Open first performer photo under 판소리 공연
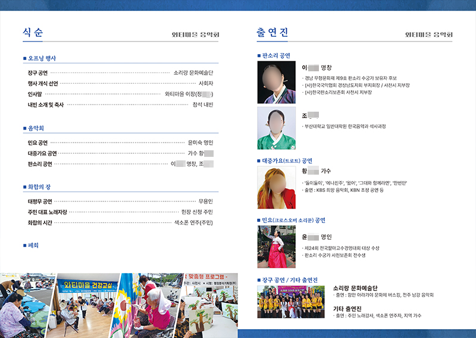Viewport: 476px width, 338px height. tap(276, 82)
